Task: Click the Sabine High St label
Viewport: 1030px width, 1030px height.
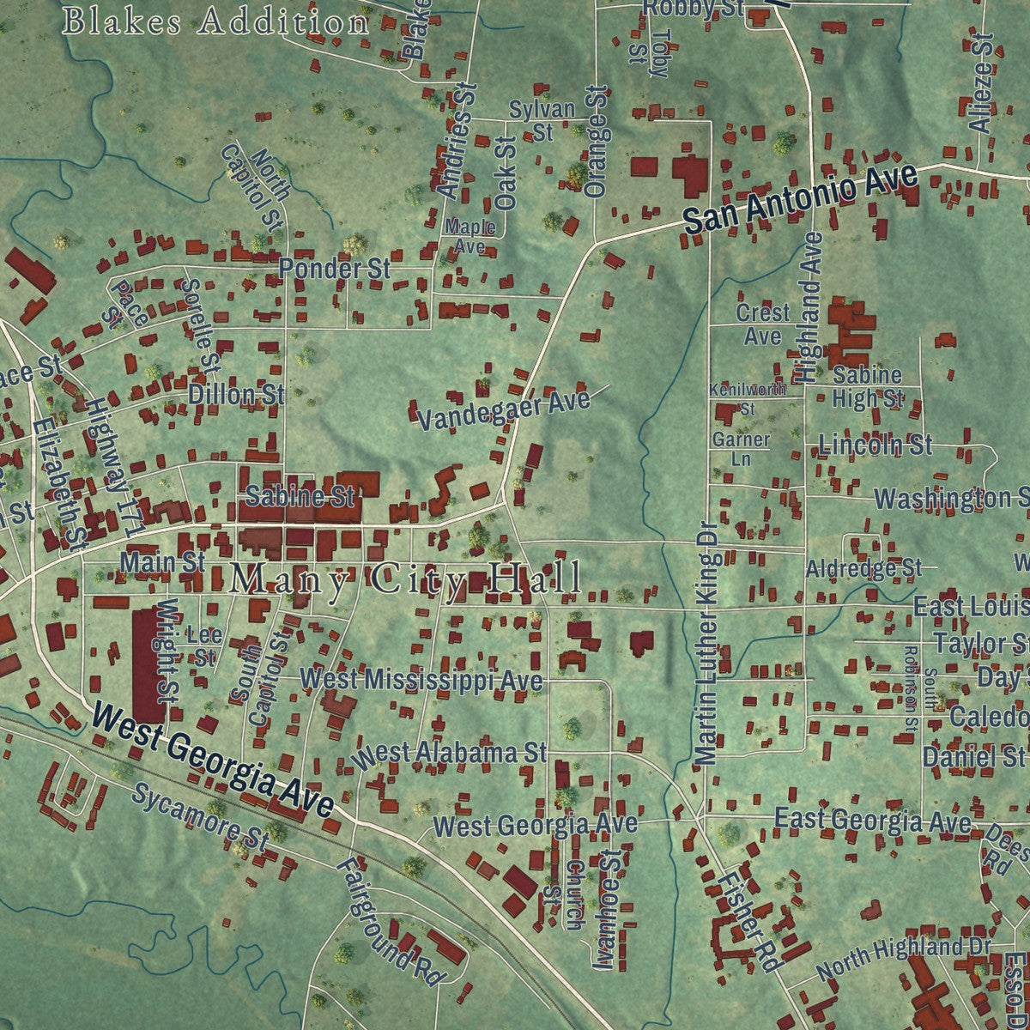Action: click(x=868, y=386)
